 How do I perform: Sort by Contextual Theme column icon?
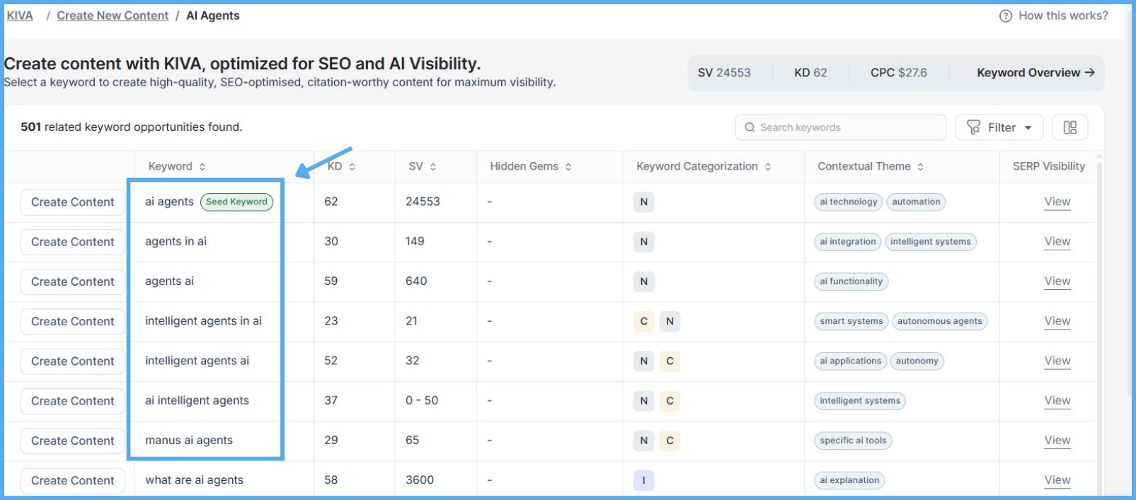pyautogui.click(x=920, y=167)
